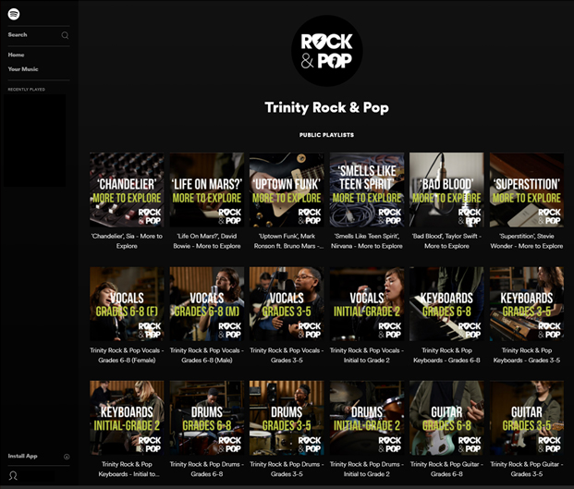
Task: Click "'Chandelier', Sia - More to Explore" title
Action: pos(127,241)
